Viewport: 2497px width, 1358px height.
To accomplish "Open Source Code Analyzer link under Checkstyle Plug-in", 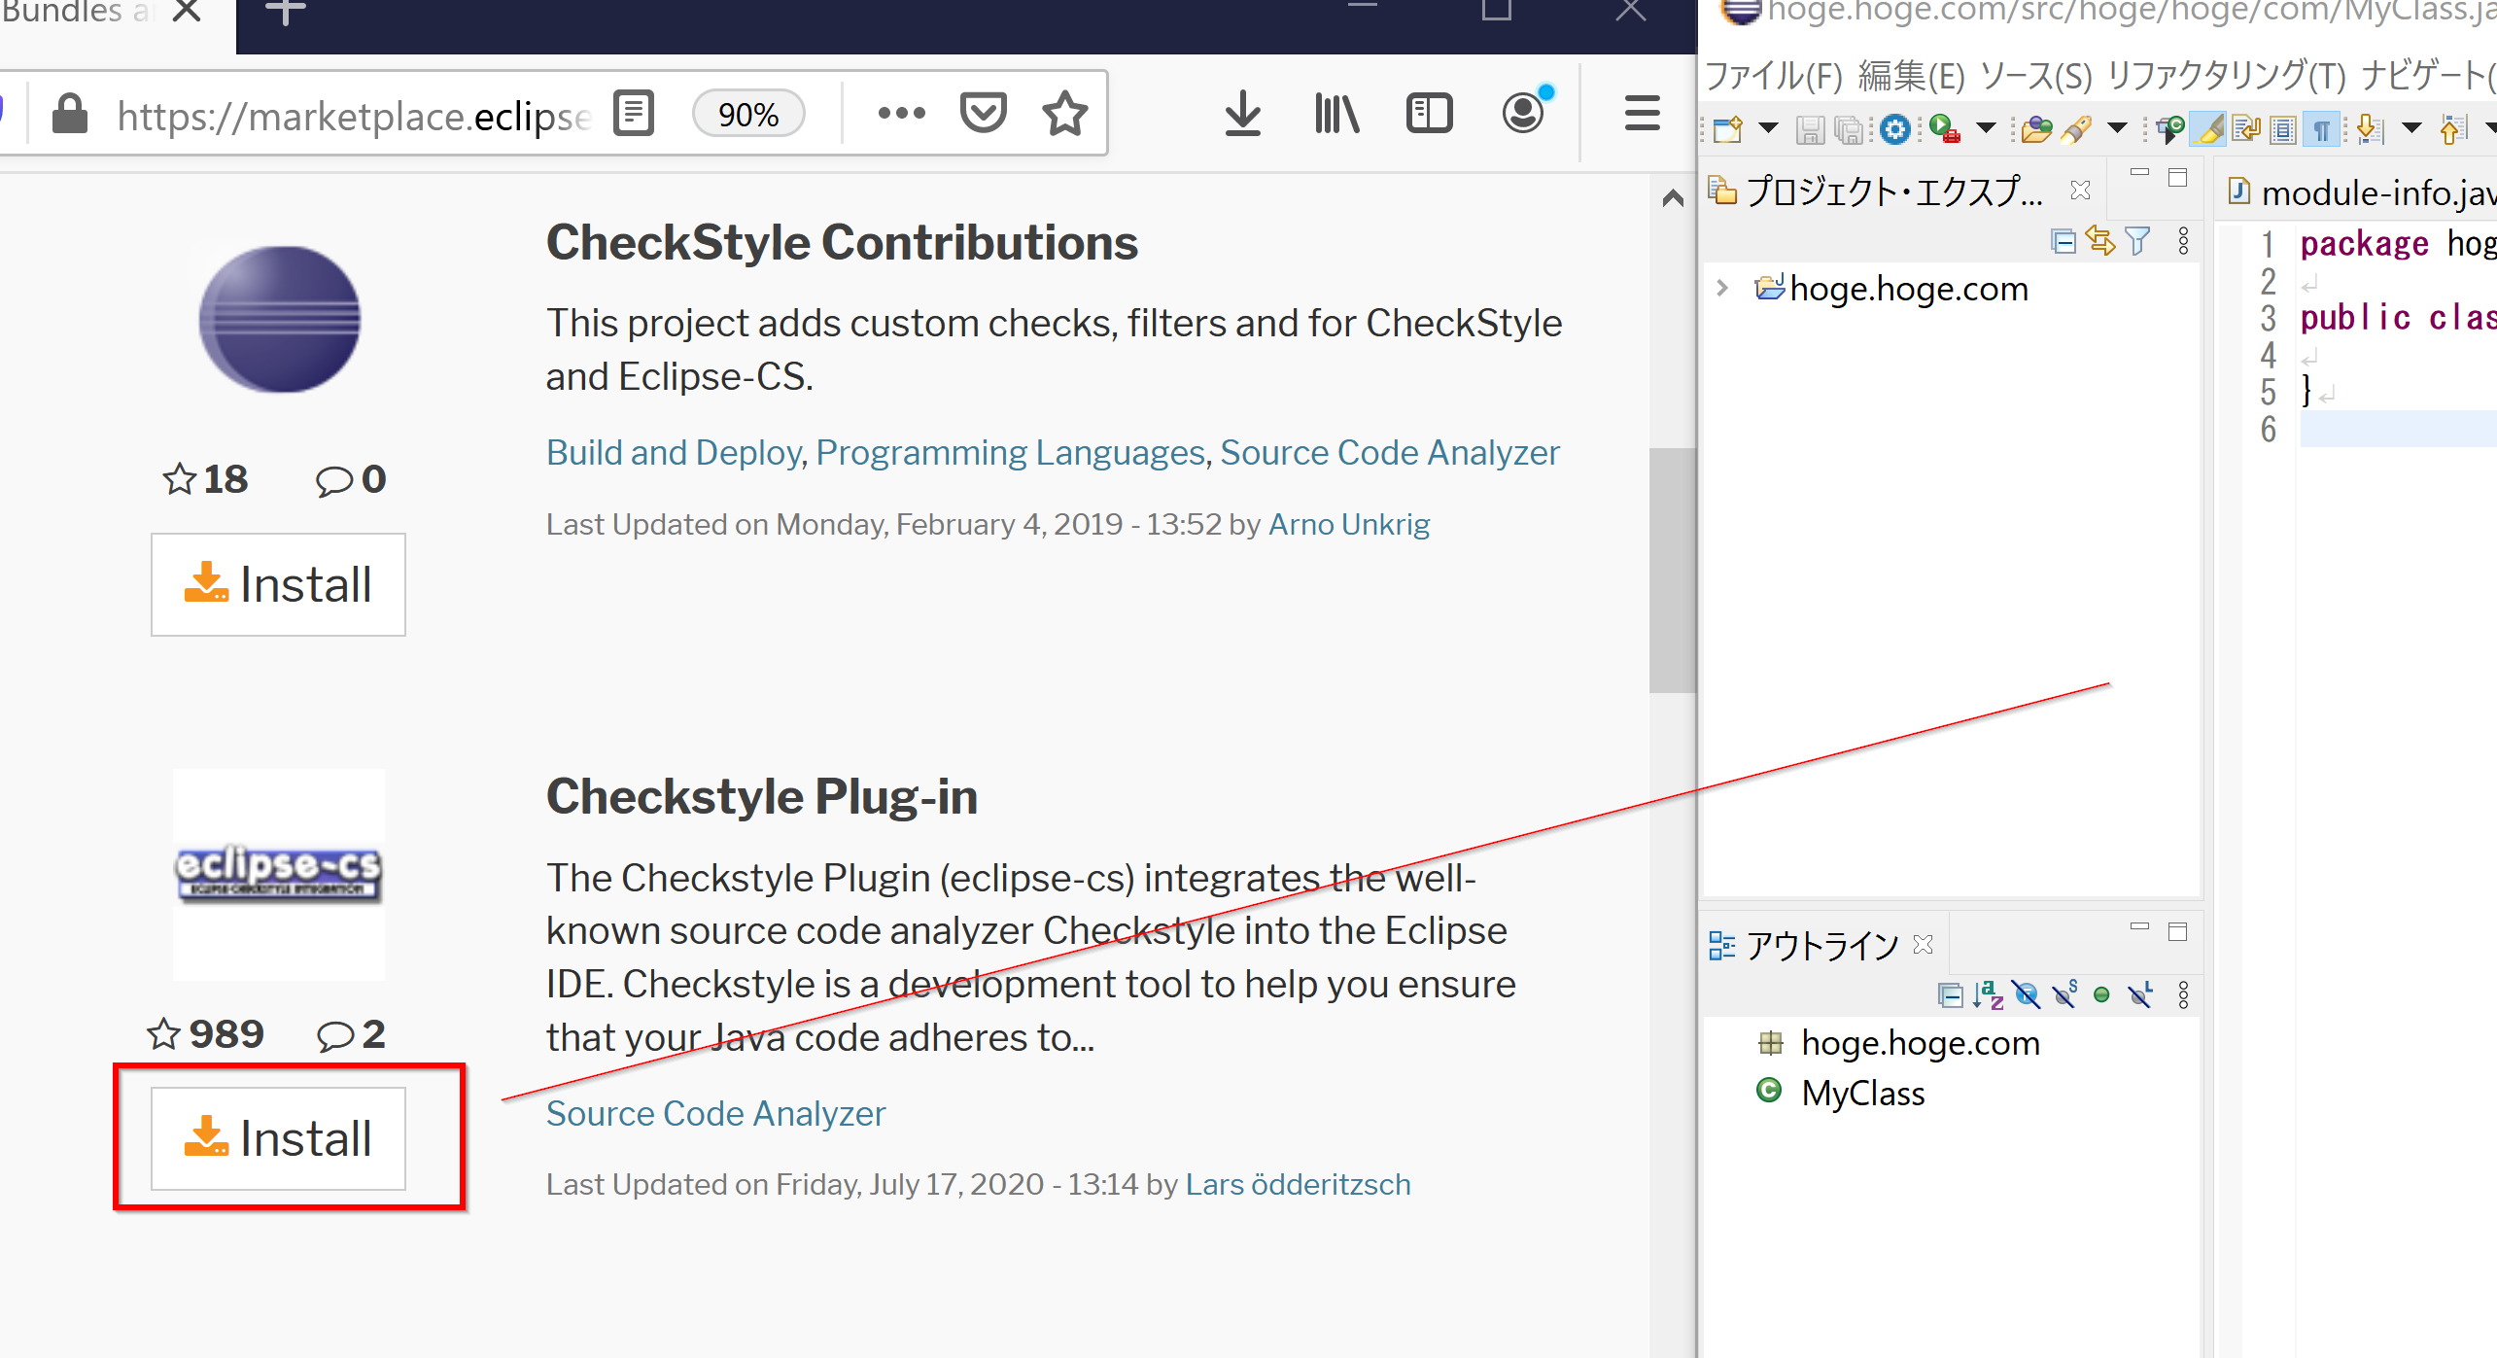I will 715,1113.
